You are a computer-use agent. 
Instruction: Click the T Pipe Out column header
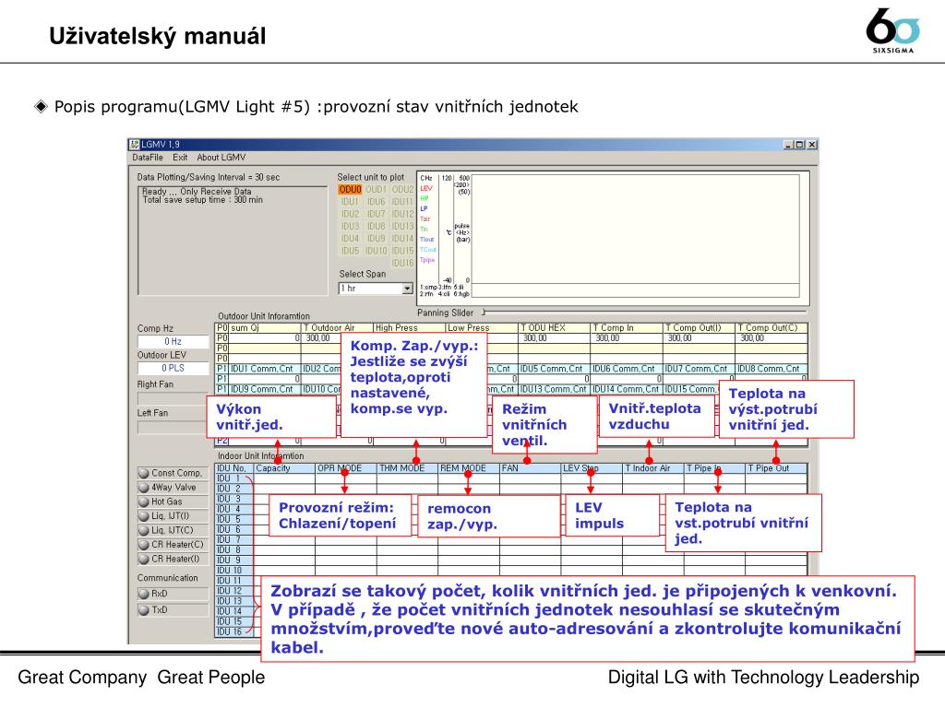(776, 468)
